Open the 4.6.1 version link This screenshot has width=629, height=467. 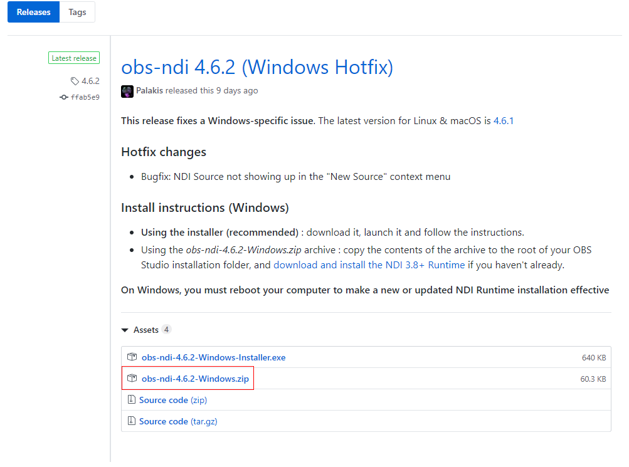[x=504, y=120]
